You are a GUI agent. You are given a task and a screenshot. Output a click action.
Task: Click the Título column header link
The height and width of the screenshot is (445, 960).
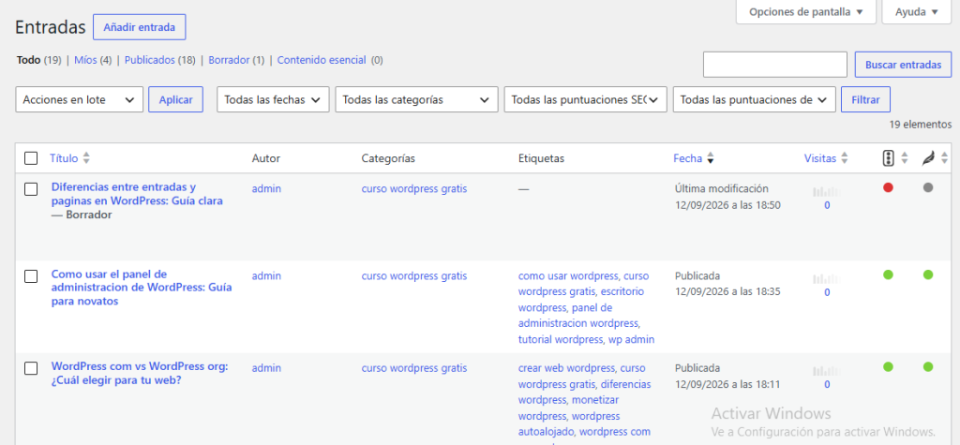65,158
